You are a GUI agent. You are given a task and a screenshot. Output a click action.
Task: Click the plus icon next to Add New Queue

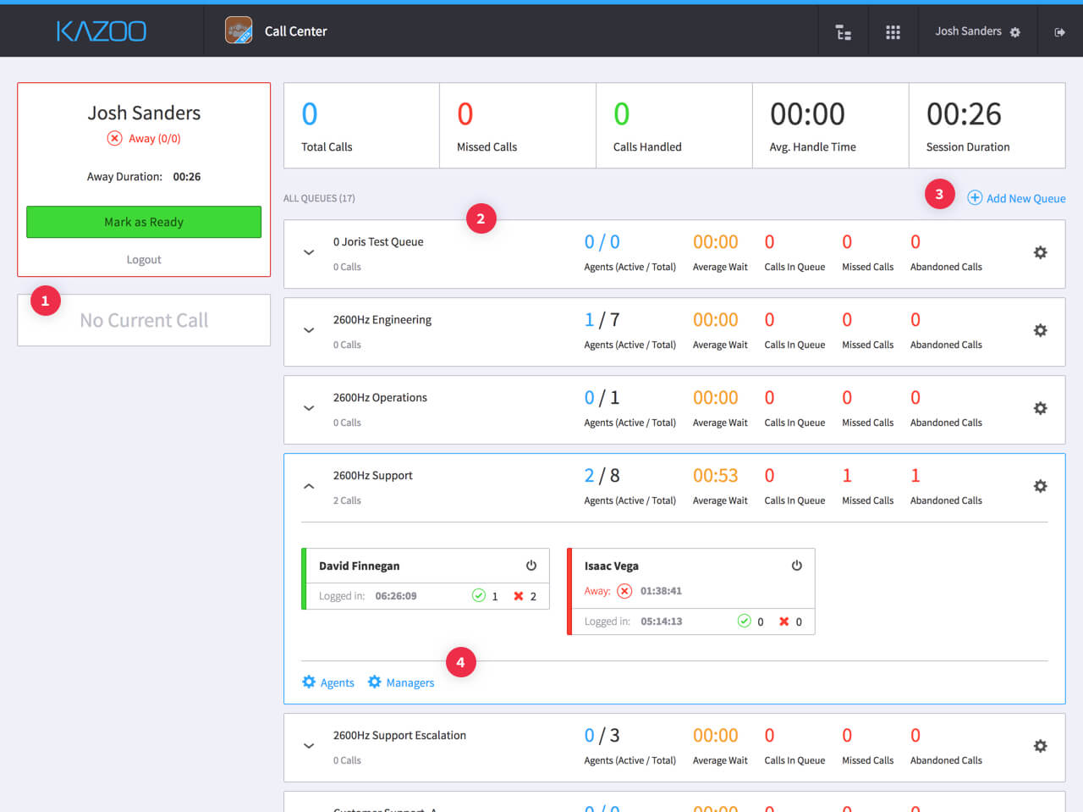point(975,197)
